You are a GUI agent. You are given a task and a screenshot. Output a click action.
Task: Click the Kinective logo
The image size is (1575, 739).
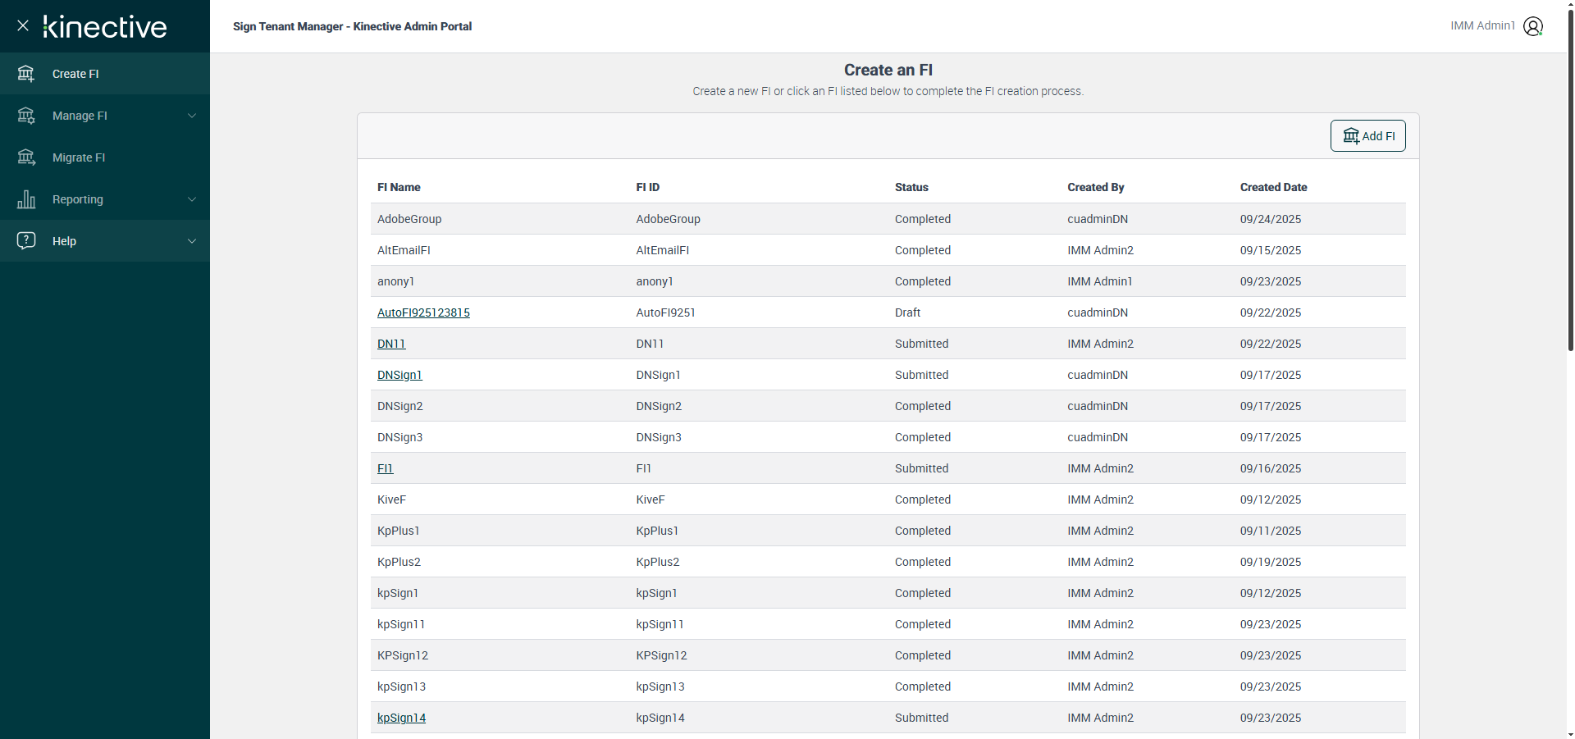(105, 27)
